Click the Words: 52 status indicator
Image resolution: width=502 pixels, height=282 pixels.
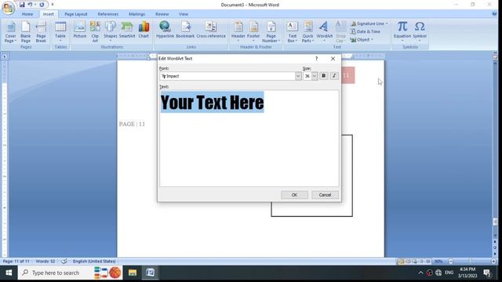point(45,261)
